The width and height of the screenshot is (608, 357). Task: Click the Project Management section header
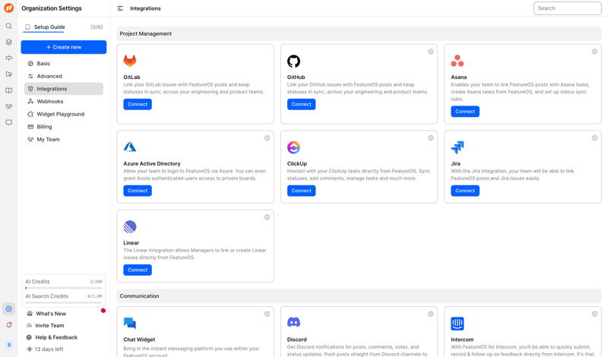pos(359,33)
